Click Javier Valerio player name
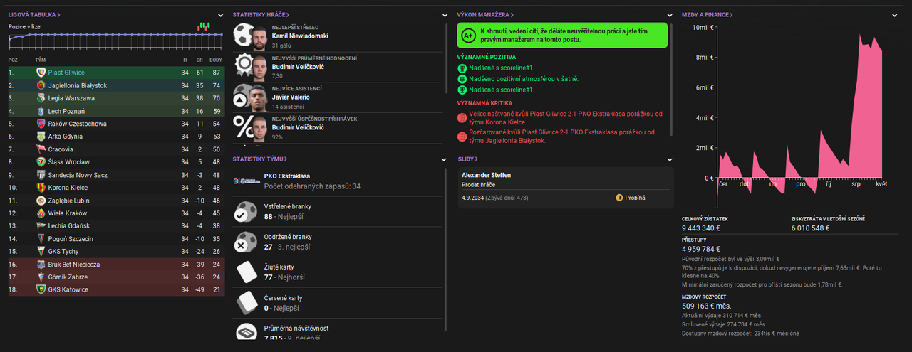Viewport: 912px width, 352px height. [x=292, y=97]
